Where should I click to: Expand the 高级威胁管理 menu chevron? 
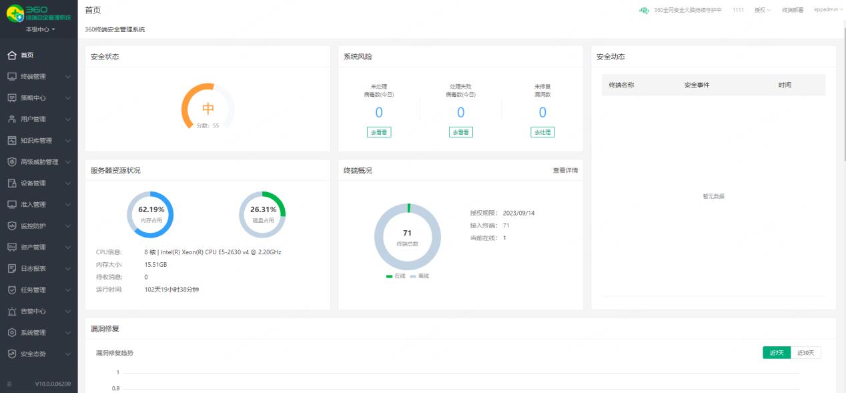click(68, 162)
